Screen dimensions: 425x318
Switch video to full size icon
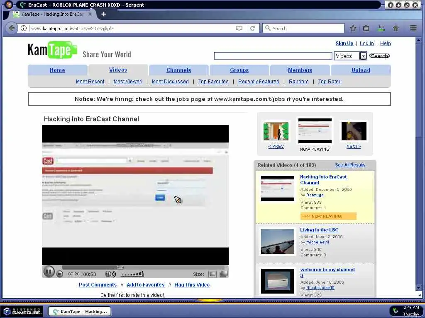pyautogui.click(x=223, y=274)
